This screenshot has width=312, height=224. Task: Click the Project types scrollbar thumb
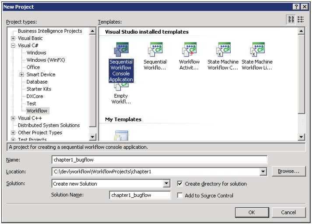(x=92, y=80)
